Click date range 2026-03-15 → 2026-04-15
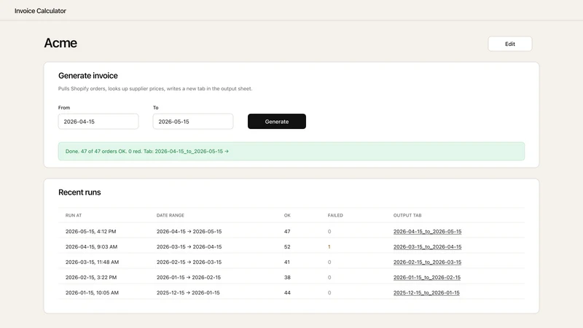Viewport: 583px width, 328px height. point(189,246)
